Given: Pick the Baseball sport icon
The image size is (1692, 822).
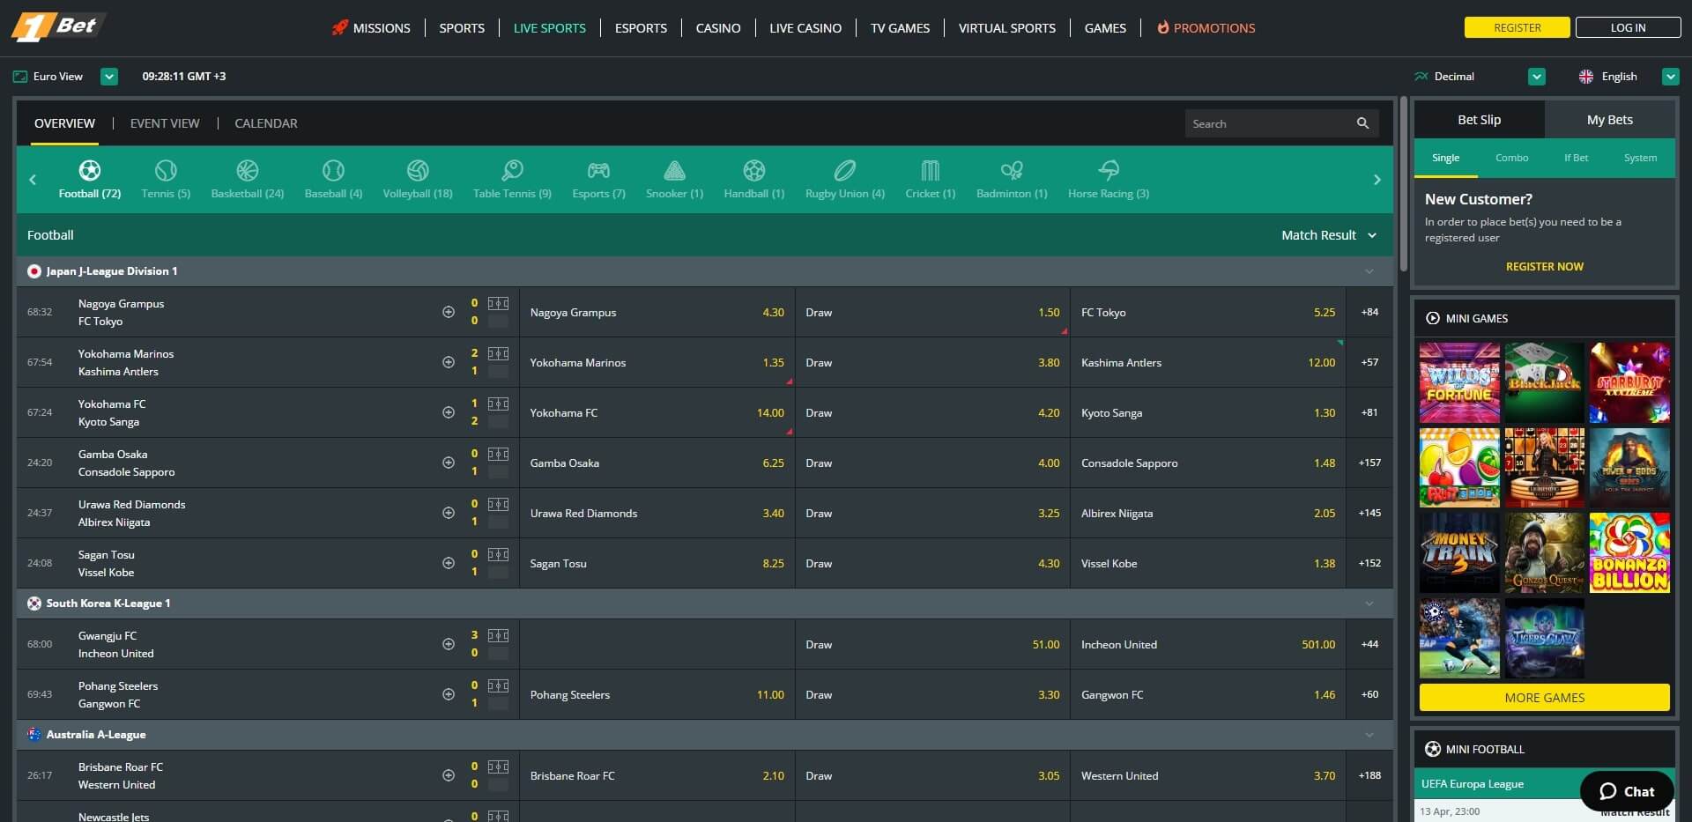Looking at the screenshot, I should point(333,170).
